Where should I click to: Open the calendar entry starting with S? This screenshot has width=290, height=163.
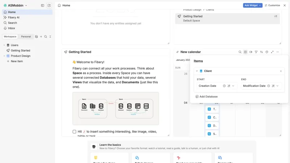click(x=212, y=134)
